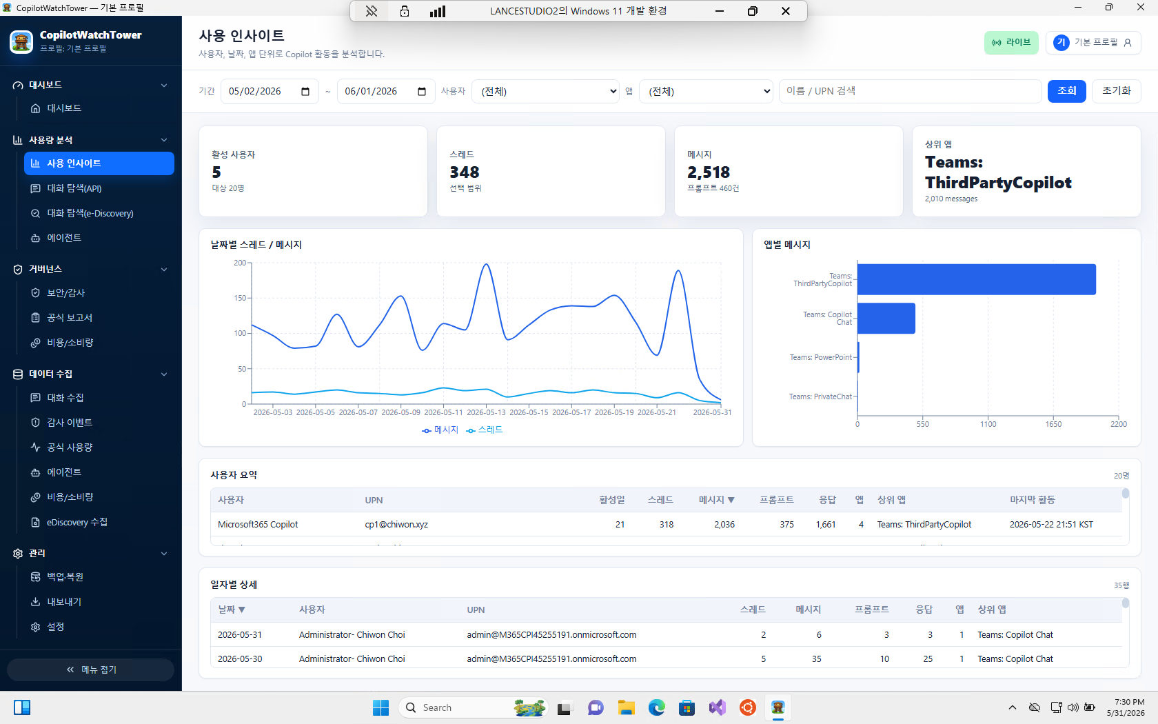Collapse the 사용량 분석 section chevron
1158x724 pixels.
click(164, 140)
